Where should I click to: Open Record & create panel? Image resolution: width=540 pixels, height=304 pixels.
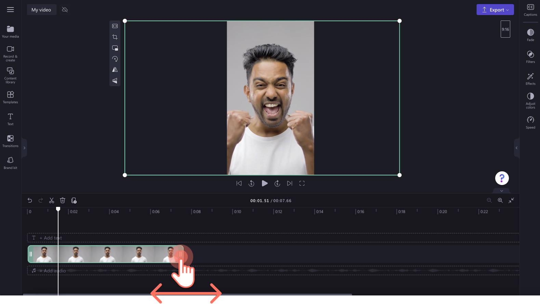point(10,54)
